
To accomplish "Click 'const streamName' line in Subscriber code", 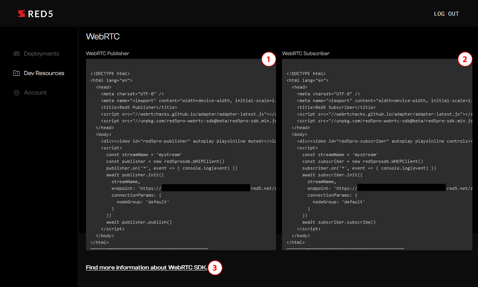I will click(340, 155).
